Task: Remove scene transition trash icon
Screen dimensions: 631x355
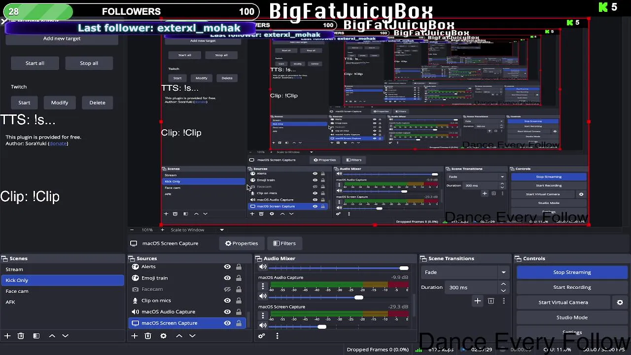Action: 491,301
